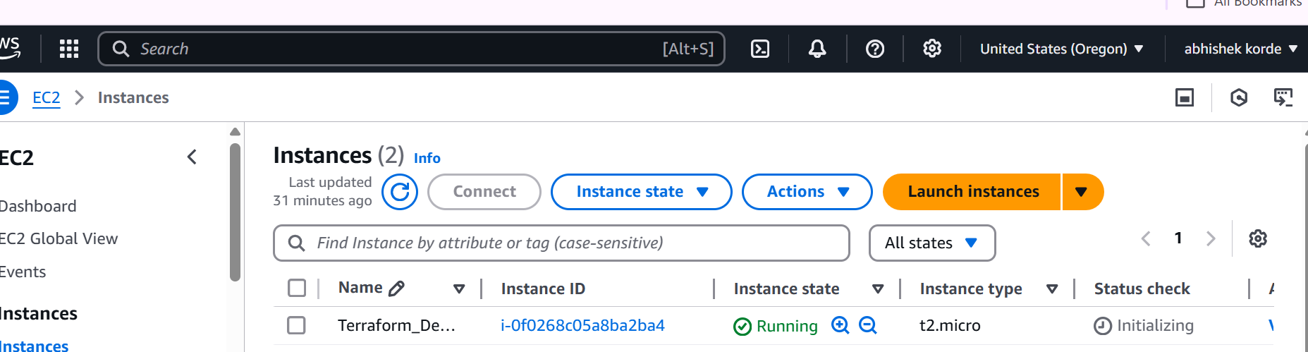Open the AWS services grid menu
This screenshot has height=352, width=1308.
point(69,49)
